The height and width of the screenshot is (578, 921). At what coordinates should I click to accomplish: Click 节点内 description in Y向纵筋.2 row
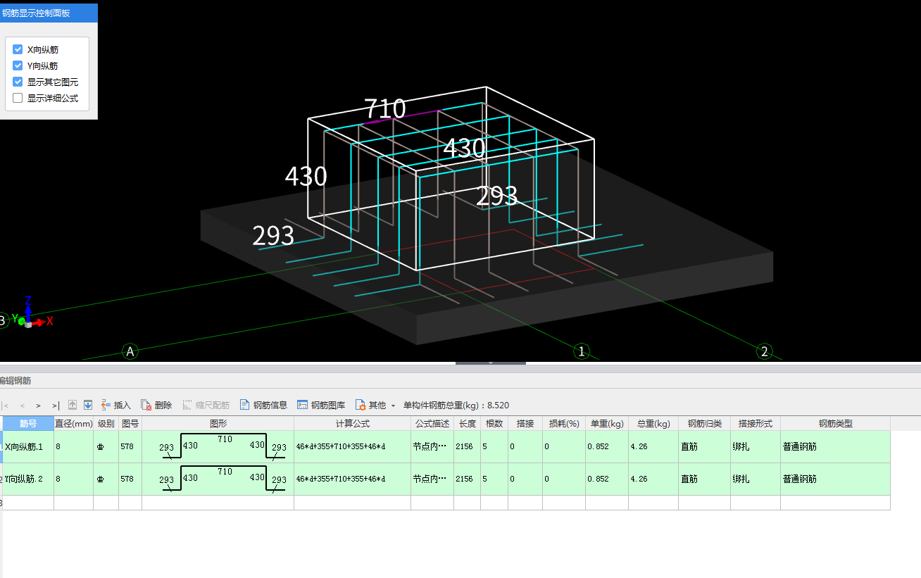432,479
